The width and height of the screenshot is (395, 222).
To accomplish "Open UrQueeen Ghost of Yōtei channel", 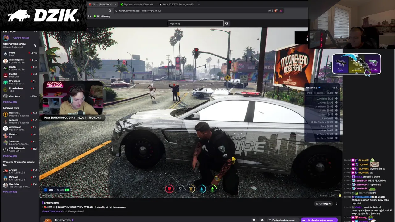I will (20, 82).
